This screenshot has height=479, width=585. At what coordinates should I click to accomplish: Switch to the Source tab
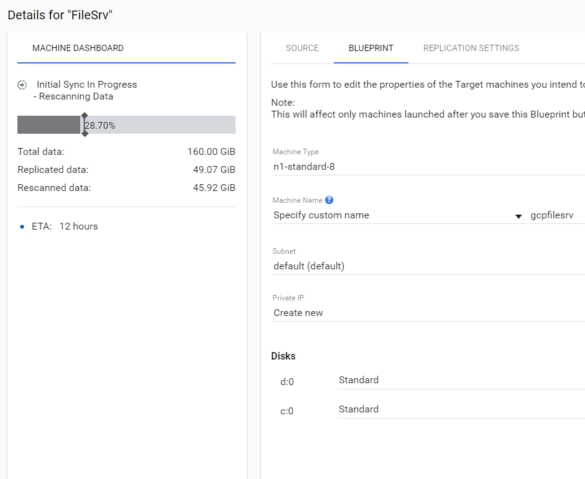[302, 48]
